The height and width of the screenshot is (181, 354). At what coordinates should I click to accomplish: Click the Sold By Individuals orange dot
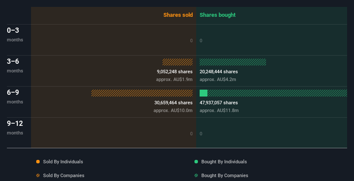pyautogui.click(x=38, y=162)
